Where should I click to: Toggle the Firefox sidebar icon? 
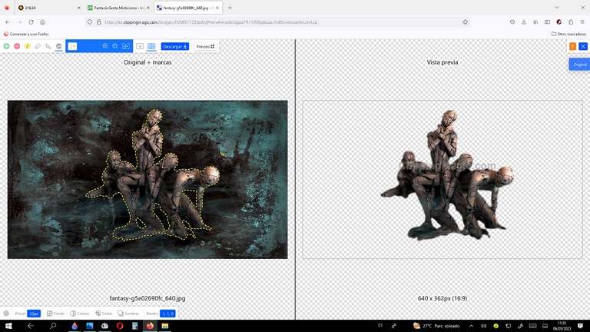click(547, 22)
